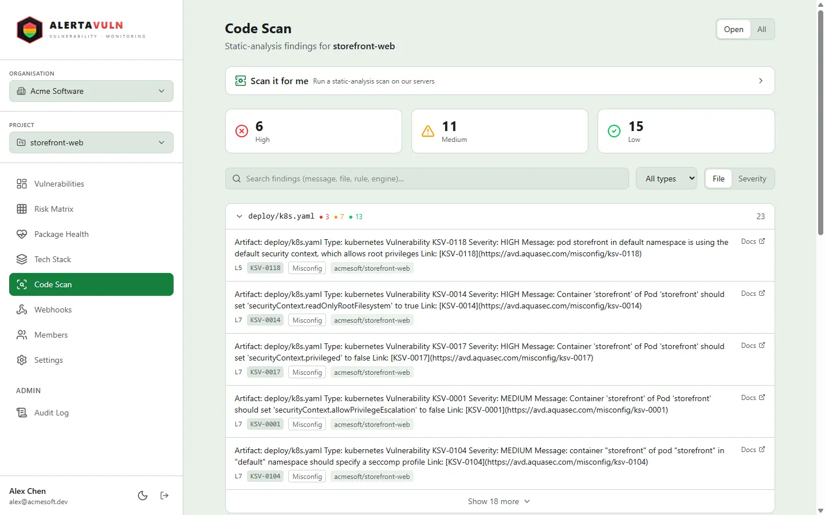Click the scrollbar down arrow
Screen dimensions: 825x515
pos(820,510)
